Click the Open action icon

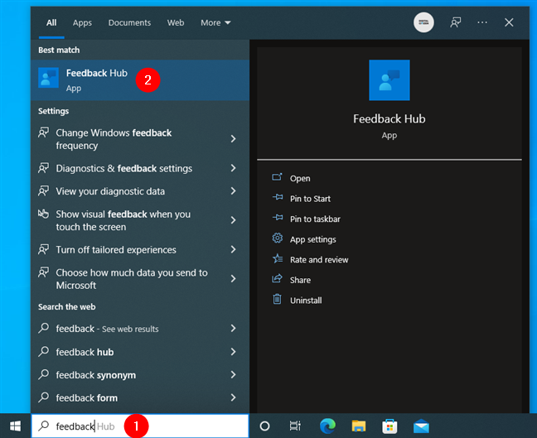(277, 177)
